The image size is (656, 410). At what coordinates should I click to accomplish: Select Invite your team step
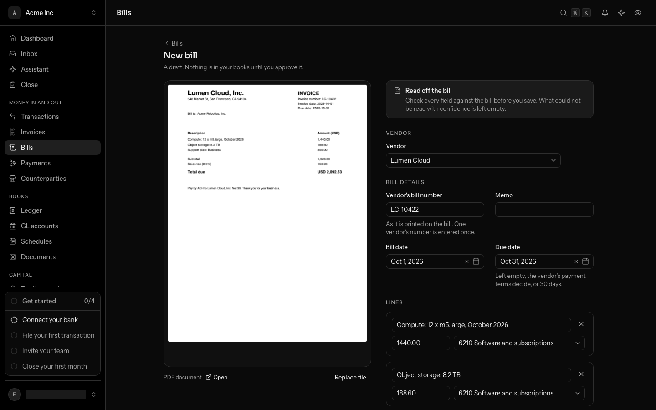52,351
